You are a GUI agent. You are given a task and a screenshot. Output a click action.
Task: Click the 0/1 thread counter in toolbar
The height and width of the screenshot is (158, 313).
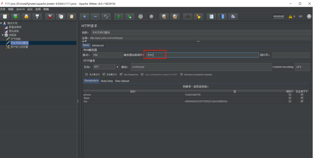(x=301, y=16)
